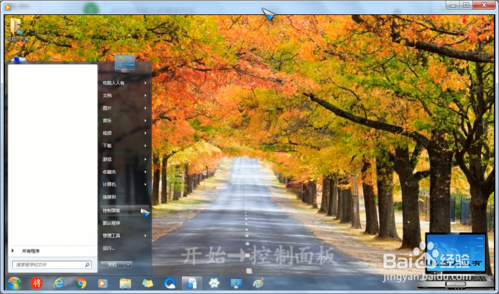This screenshot has width=499, height=294.
Task: Open the control panel taskbar icon
Action: click(x=237, y=283)
